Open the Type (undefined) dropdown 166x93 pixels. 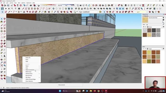(x=89, y=12)
